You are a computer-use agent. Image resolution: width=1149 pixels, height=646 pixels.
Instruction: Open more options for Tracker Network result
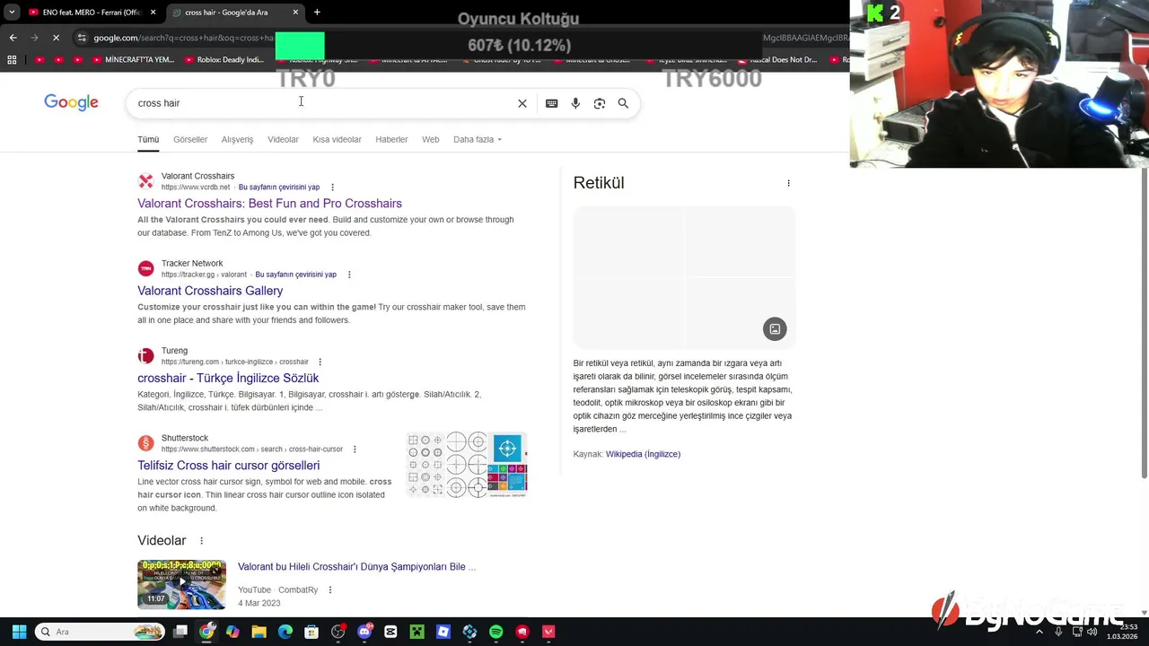pyautogui.click(x=349, y=275)
